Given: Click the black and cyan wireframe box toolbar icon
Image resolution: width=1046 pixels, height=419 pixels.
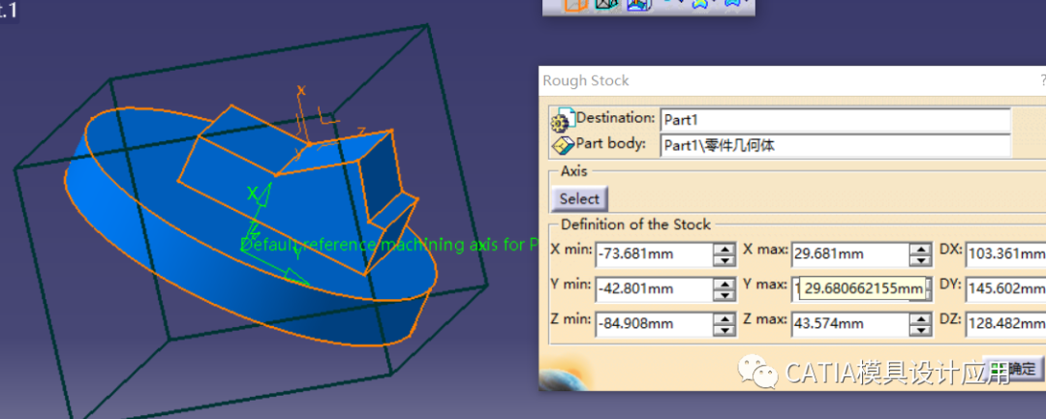Looking at the screenshot, I should click(x=607, y=5).
